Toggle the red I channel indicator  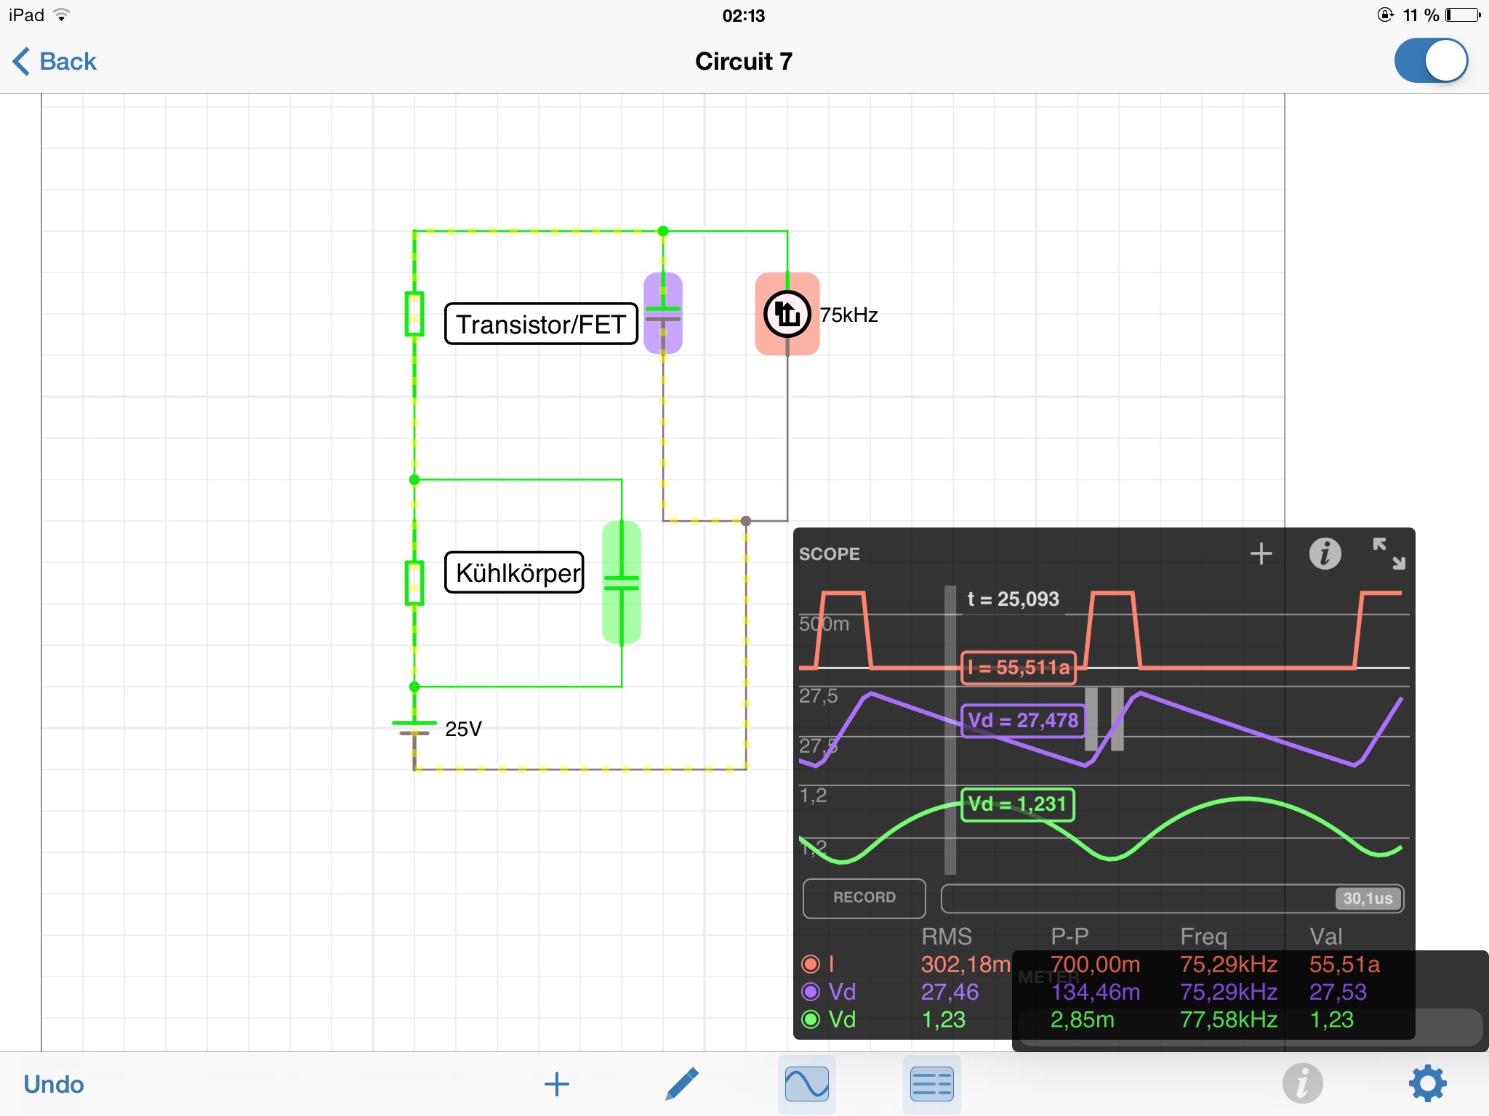click(x=810, y=964)
